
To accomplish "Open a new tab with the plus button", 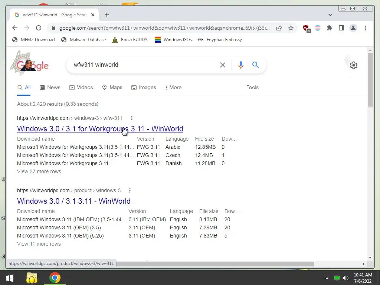I will point(107,15).
